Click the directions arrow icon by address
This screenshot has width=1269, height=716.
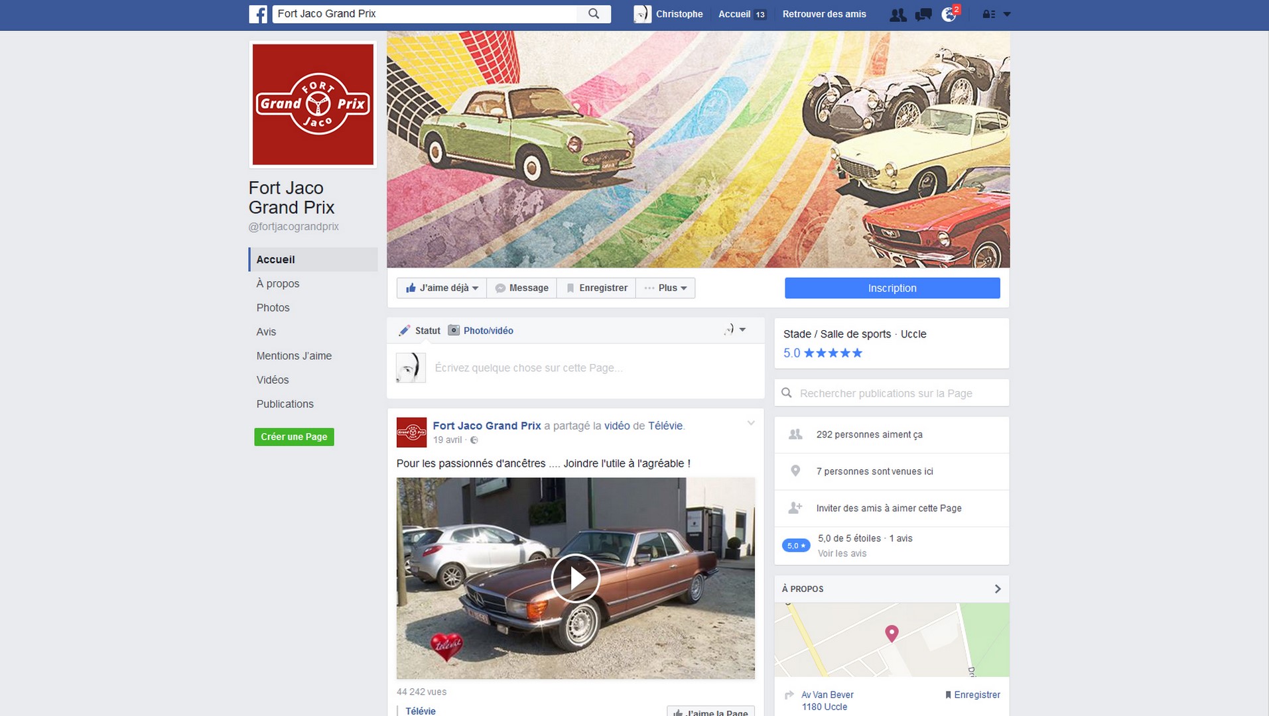coord(789,695)
